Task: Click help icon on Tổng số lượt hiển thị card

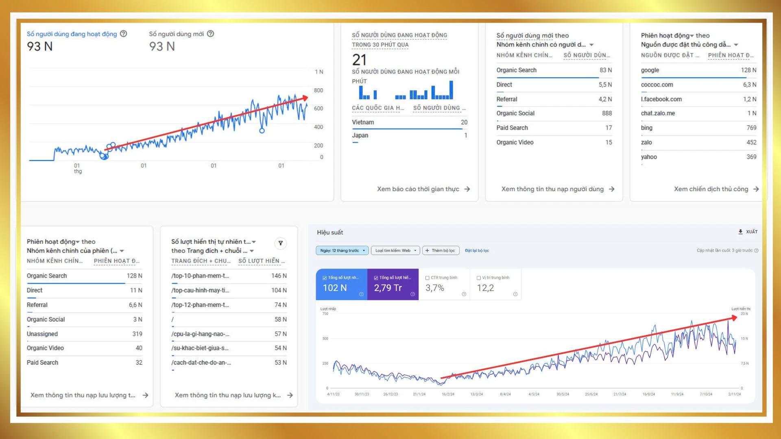Action: click(x=412, y=294)
